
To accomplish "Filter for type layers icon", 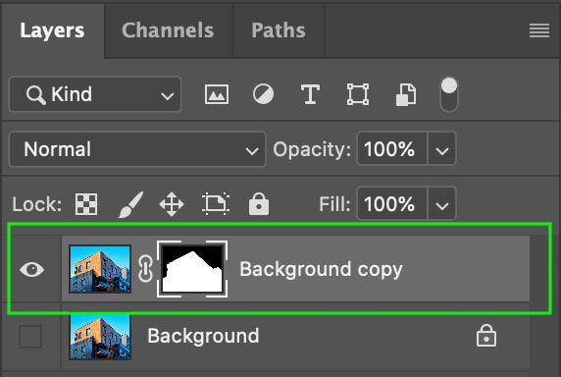I will [x=310, y=94].
